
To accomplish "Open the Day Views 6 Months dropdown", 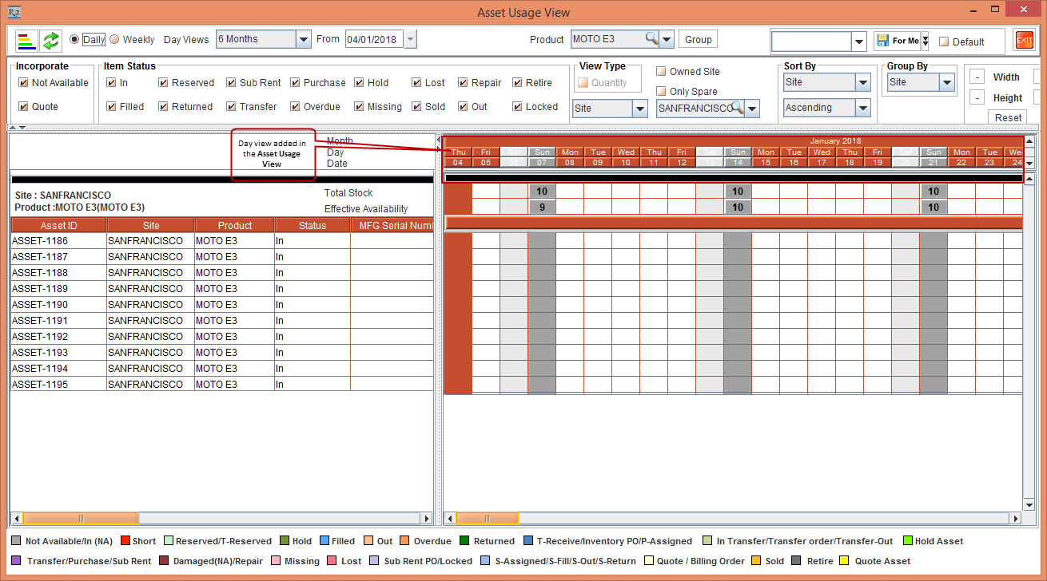I will (303, 39).
